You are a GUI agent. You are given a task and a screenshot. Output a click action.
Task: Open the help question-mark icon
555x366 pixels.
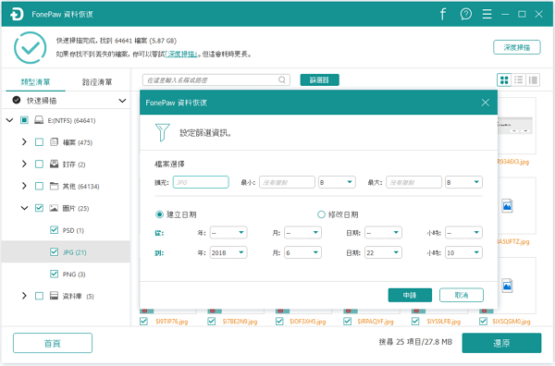[x=466, y=14]
